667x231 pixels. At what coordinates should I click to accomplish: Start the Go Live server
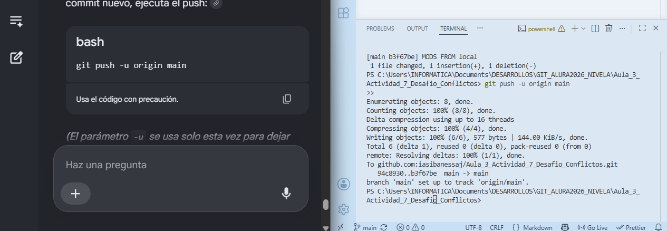(592, 227)
